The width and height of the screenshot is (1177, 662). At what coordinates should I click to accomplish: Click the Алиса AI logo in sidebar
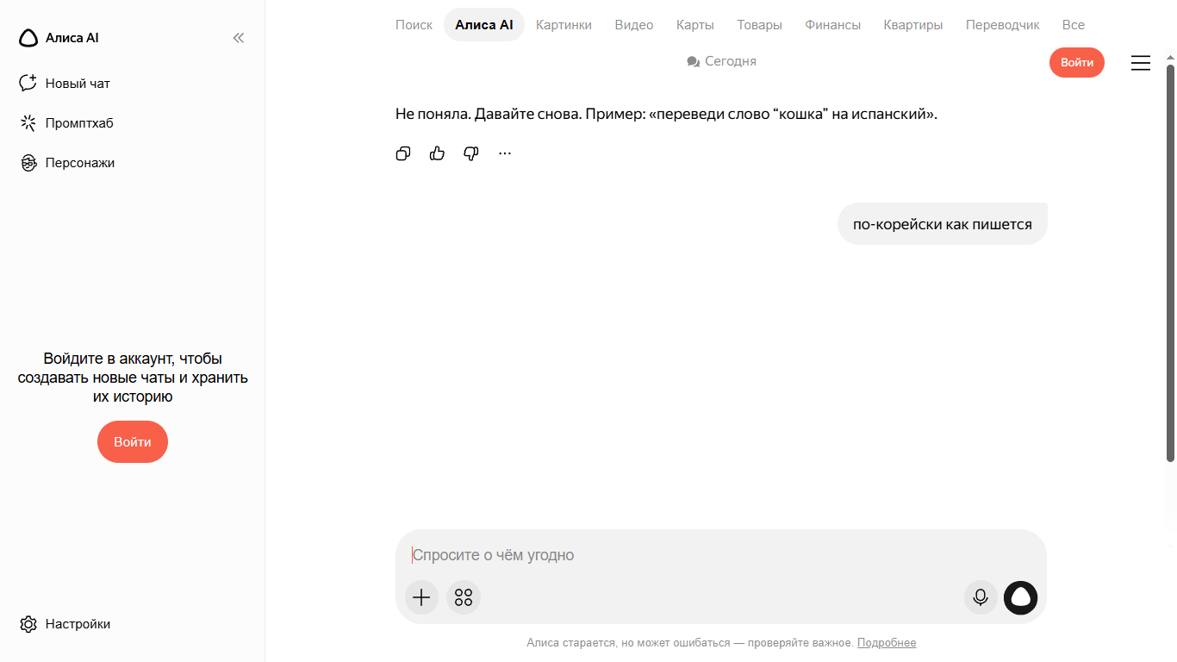59,38
